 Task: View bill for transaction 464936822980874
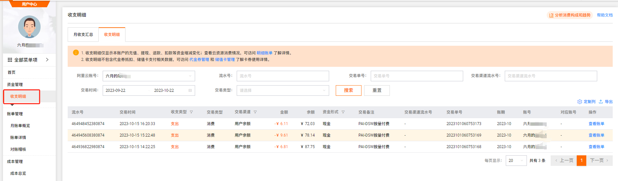pos(597,147)
